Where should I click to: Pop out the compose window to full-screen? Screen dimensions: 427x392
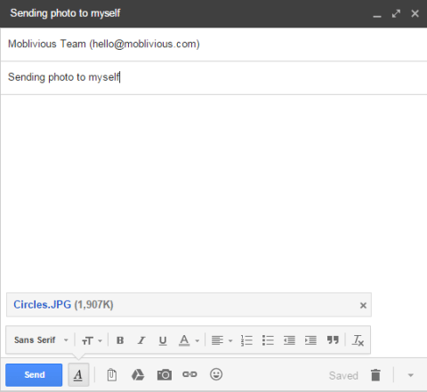pyautogui.click(x=396, y=13)
